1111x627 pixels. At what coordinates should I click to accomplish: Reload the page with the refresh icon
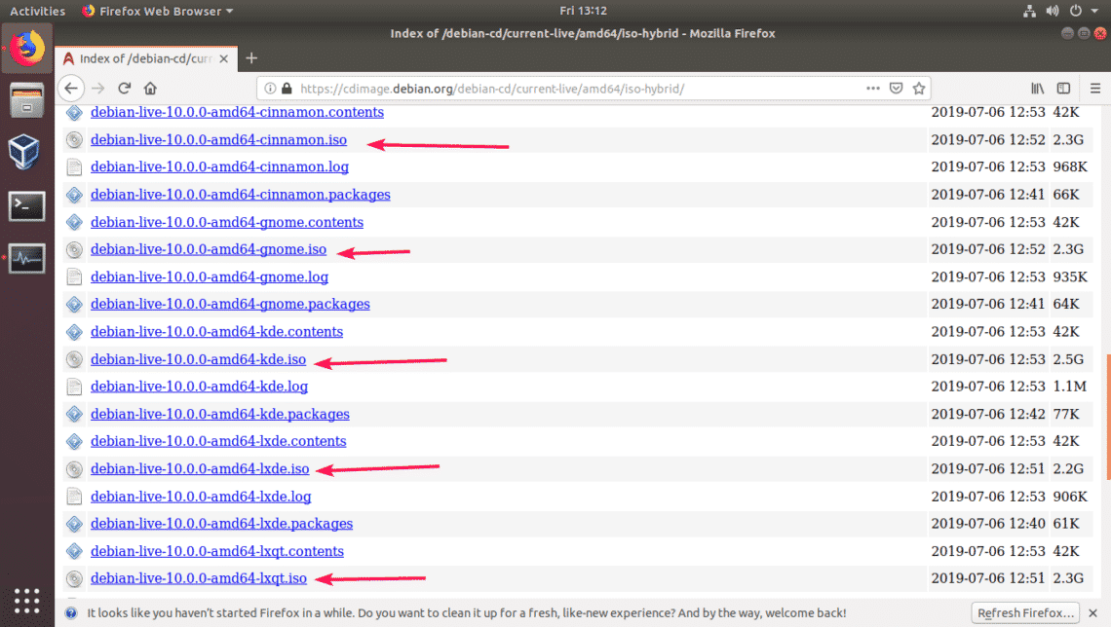(x=124, y=88)
